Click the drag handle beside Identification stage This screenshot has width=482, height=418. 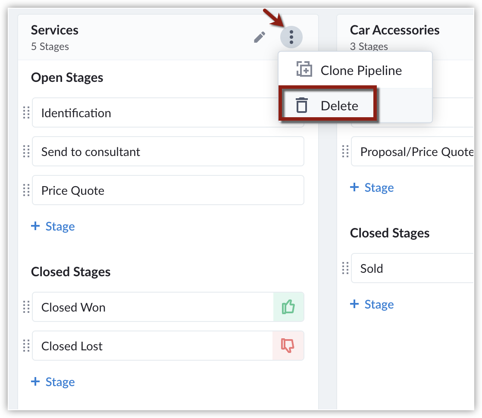(x=26, y=113)
